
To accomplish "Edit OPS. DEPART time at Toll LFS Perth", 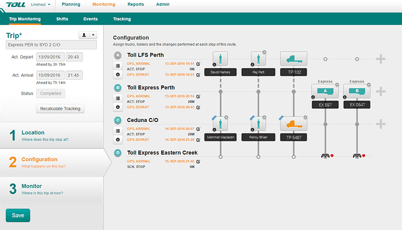I will [198, 75].
